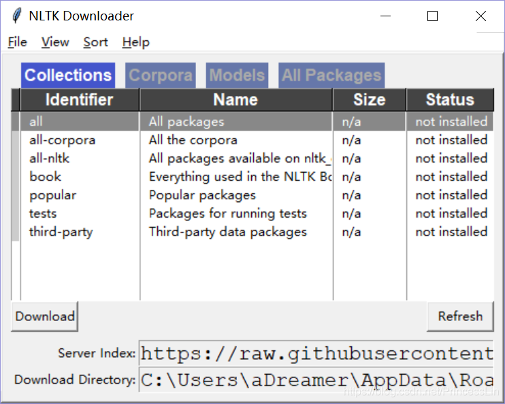Click the Download Directory path field

pos(316,380)
